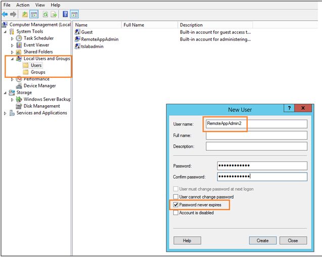Image resolution: width=322 pixels, height=257 pixels.
Task: Click the Full name input field
Action: point(256,135)
